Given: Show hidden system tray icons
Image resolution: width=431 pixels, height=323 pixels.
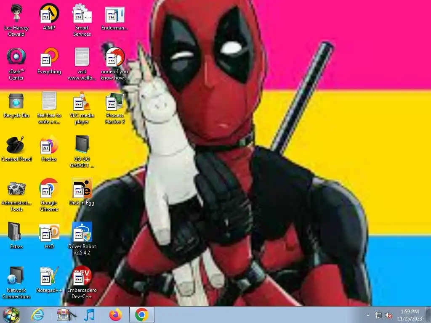Looking at the screenshot, I should (x=368, y=315).
